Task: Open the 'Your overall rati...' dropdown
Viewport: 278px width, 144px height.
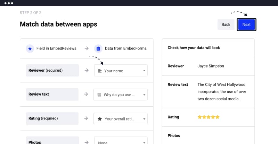Action: click(121, 118)
